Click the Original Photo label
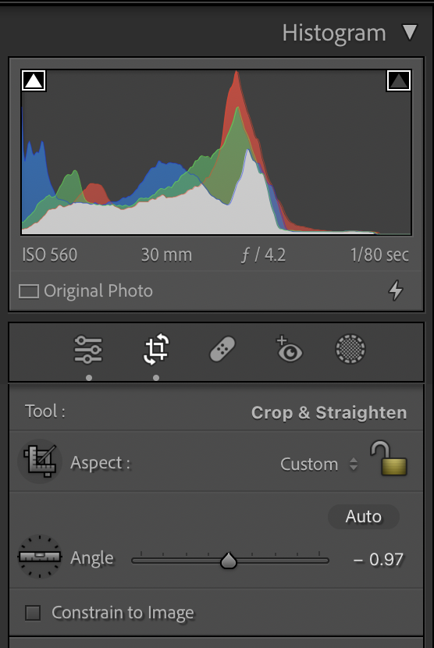 pyautogui.click(x=98, y=291)
